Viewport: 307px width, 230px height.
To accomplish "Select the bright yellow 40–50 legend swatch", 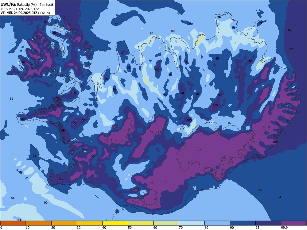I will point(115,223).
